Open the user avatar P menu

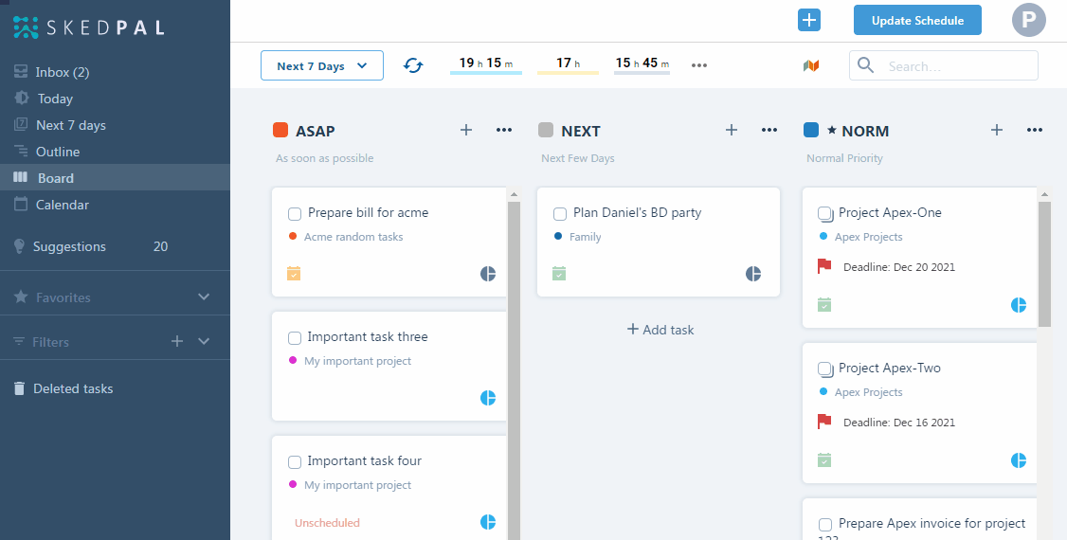(x=1028, y=21)
